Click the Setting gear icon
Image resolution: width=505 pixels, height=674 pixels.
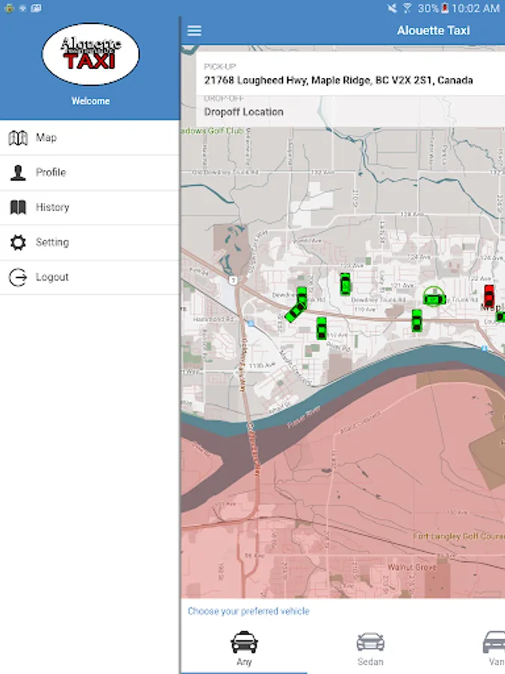click(x=18, y=243)
